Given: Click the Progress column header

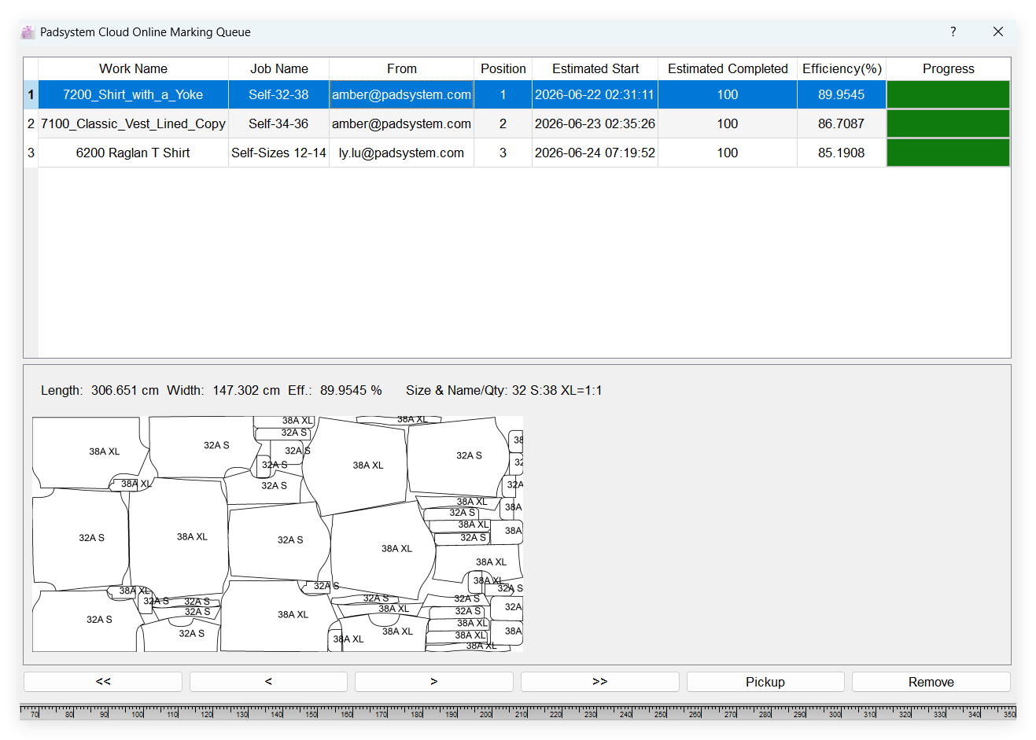Looking at the screenshot, I should click(x=948, y=68).
